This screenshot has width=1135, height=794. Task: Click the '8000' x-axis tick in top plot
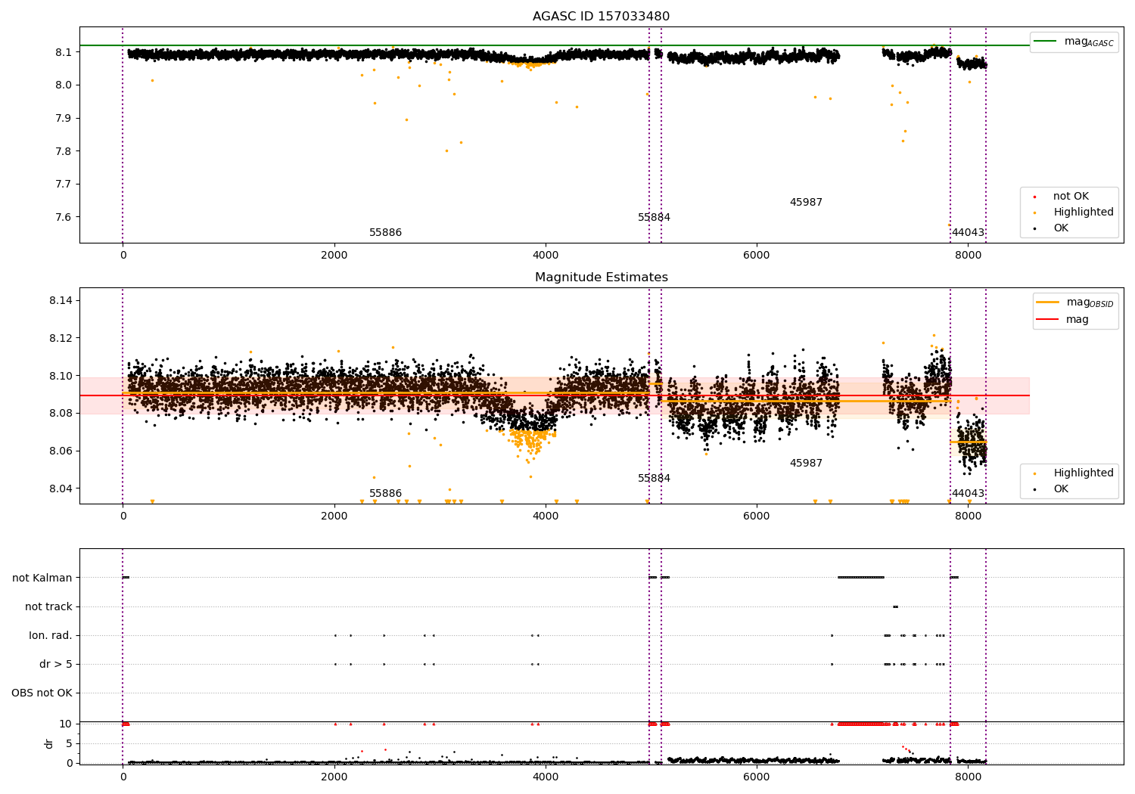point(969,256)
